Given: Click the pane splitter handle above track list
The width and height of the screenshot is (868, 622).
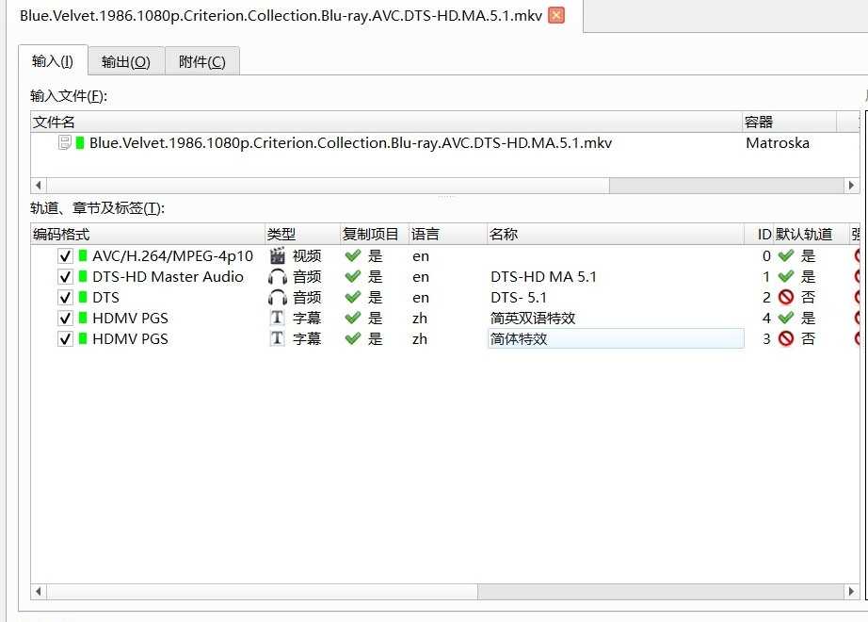Looking at the screenshot, I should (446, 196).
